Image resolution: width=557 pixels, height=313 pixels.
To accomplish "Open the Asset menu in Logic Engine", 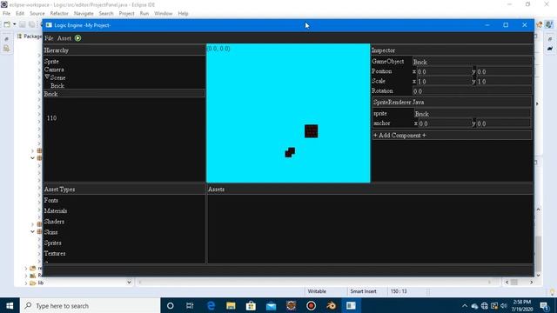I will (x=64, y=38).
